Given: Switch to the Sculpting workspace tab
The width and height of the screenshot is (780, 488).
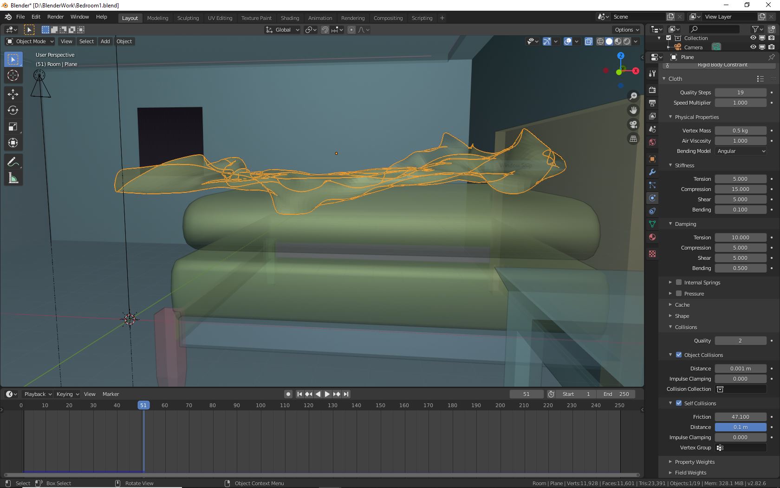Looking at the screenshot, I should 188,18.
